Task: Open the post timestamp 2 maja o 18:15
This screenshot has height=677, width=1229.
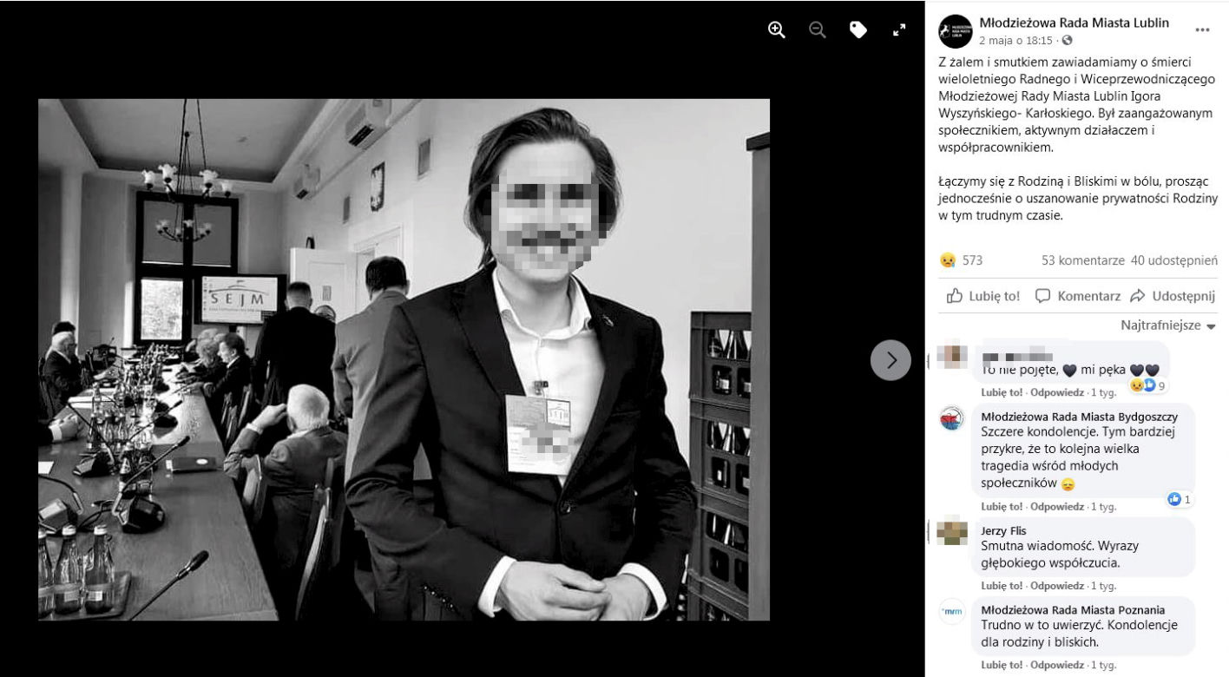Action: point(1015,40)
